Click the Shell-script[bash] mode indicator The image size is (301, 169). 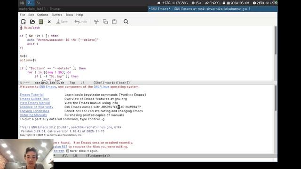point(112,83)
